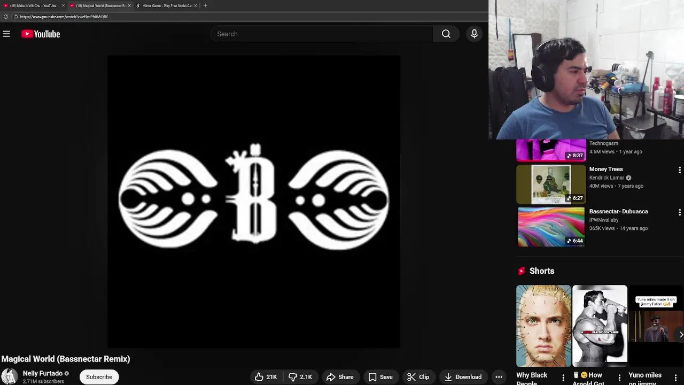Open the Yuno Miles Jimmy Fallon Short
The width and height of the screenshot is (684, 385).
[656, 326]
